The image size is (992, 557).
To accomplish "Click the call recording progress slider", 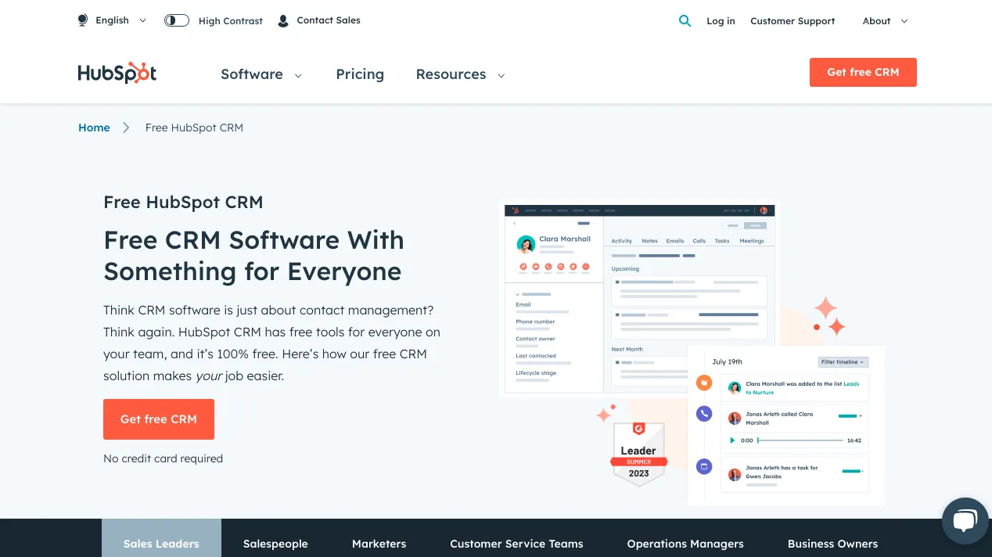I will click(799, 440).
